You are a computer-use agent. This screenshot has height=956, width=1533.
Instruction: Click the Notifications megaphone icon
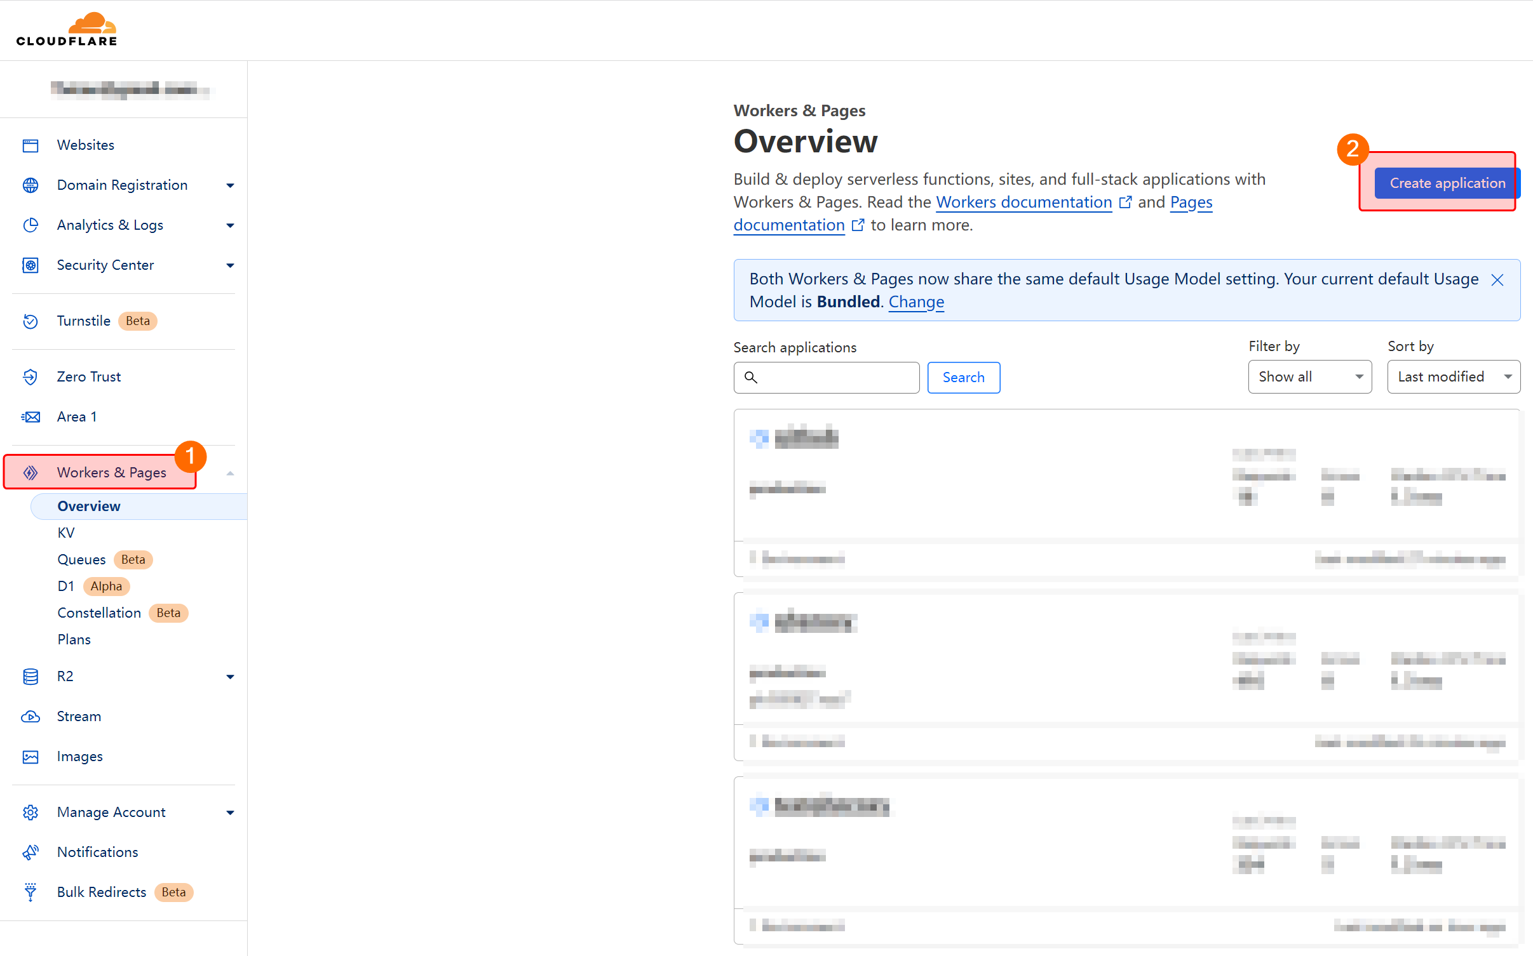pos(30,853)
